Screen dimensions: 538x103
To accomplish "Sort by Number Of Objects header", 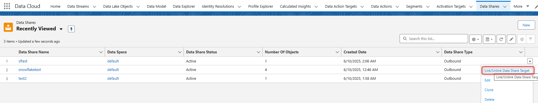I will (x=282, y=52).
